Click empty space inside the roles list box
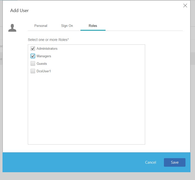 pyautogui.click(x=86, y=108)
